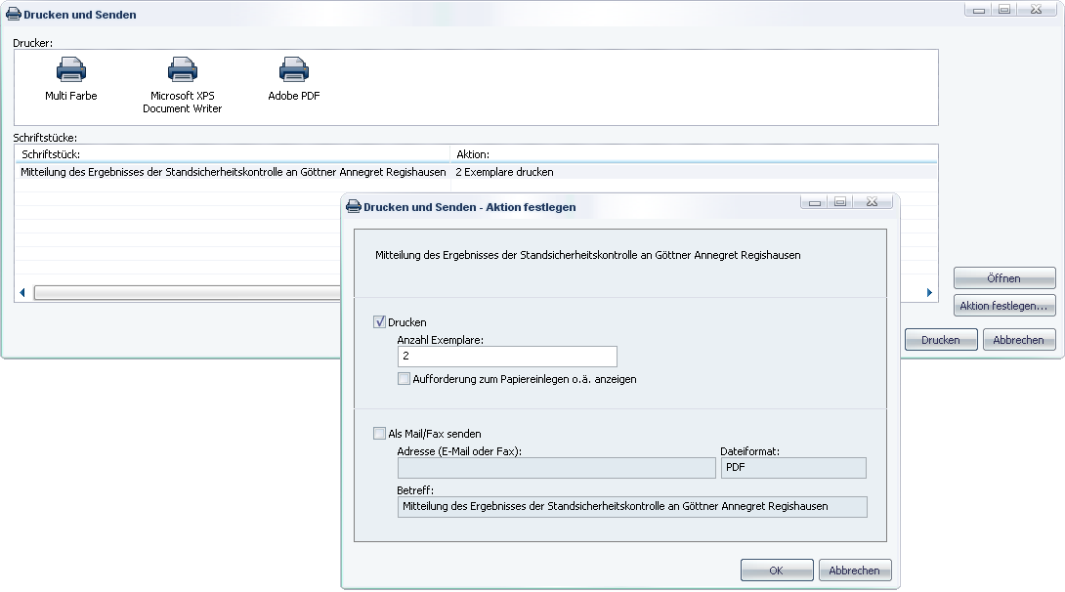Click the Aktion column header
Viewport: 1065px width, 592px height.
coord(694,154)
